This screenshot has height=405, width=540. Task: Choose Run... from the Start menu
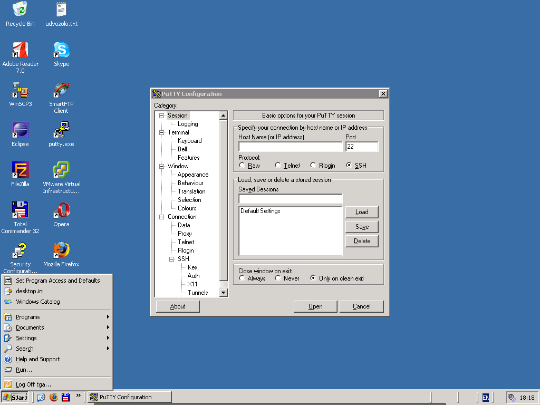(x=57, y=370)
